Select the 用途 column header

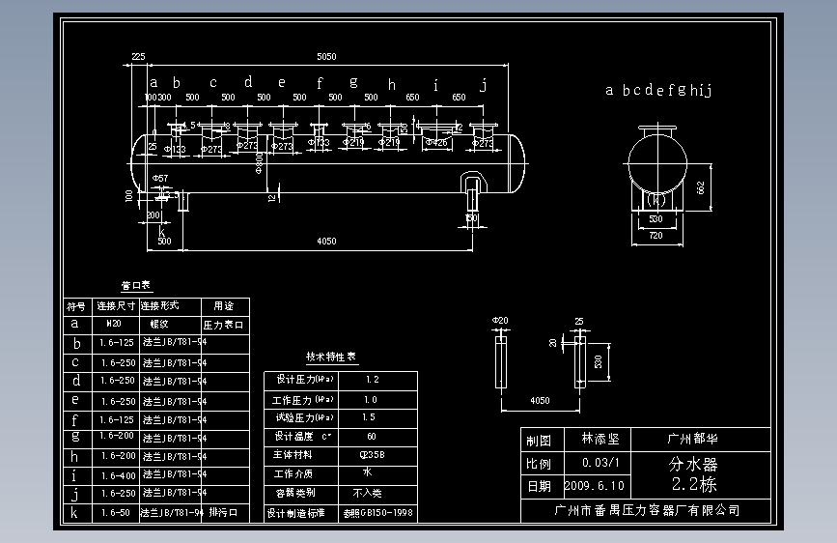pyautogui.click(x=224, y=305)
